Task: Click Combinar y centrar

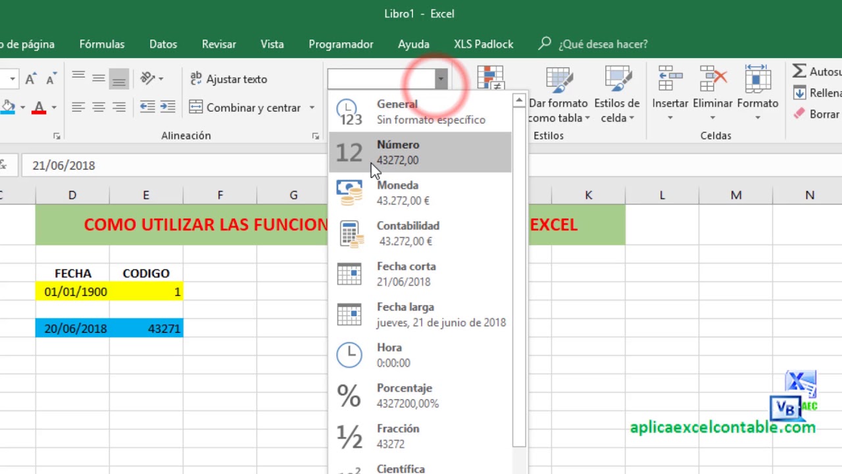Action: click(x=245, y=107)
